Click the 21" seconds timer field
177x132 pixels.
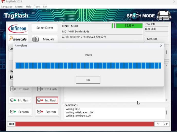(166, 124)
